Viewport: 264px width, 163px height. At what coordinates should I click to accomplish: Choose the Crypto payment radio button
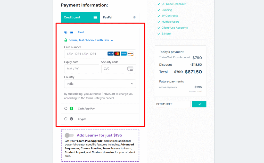pos(66,119)
